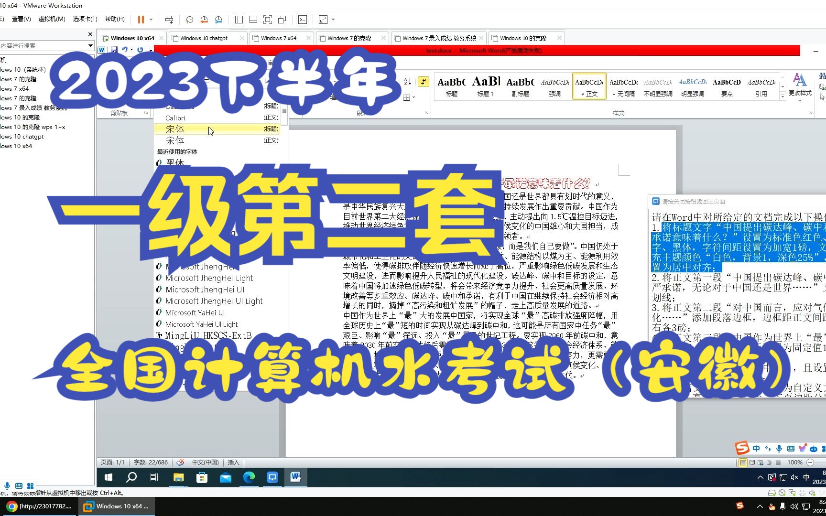826x516 pixels.
Task: Click the Save icon in Word quick access toolbar
Action: 114,50
